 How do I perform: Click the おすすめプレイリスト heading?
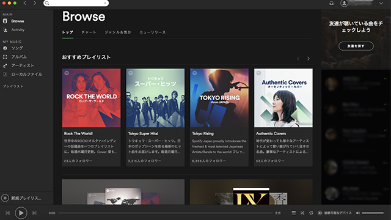(x=86, y=57)
